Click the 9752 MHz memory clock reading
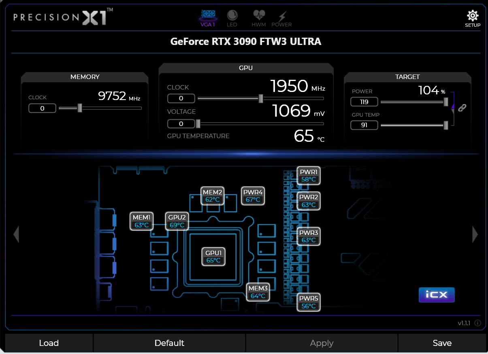488x354 pixels. (x=119, y=96)
